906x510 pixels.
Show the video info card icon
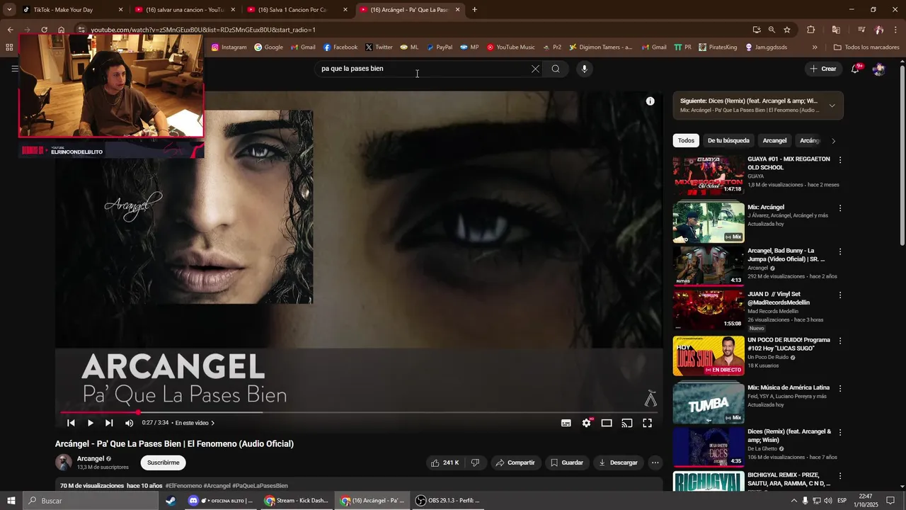(650, 101)
